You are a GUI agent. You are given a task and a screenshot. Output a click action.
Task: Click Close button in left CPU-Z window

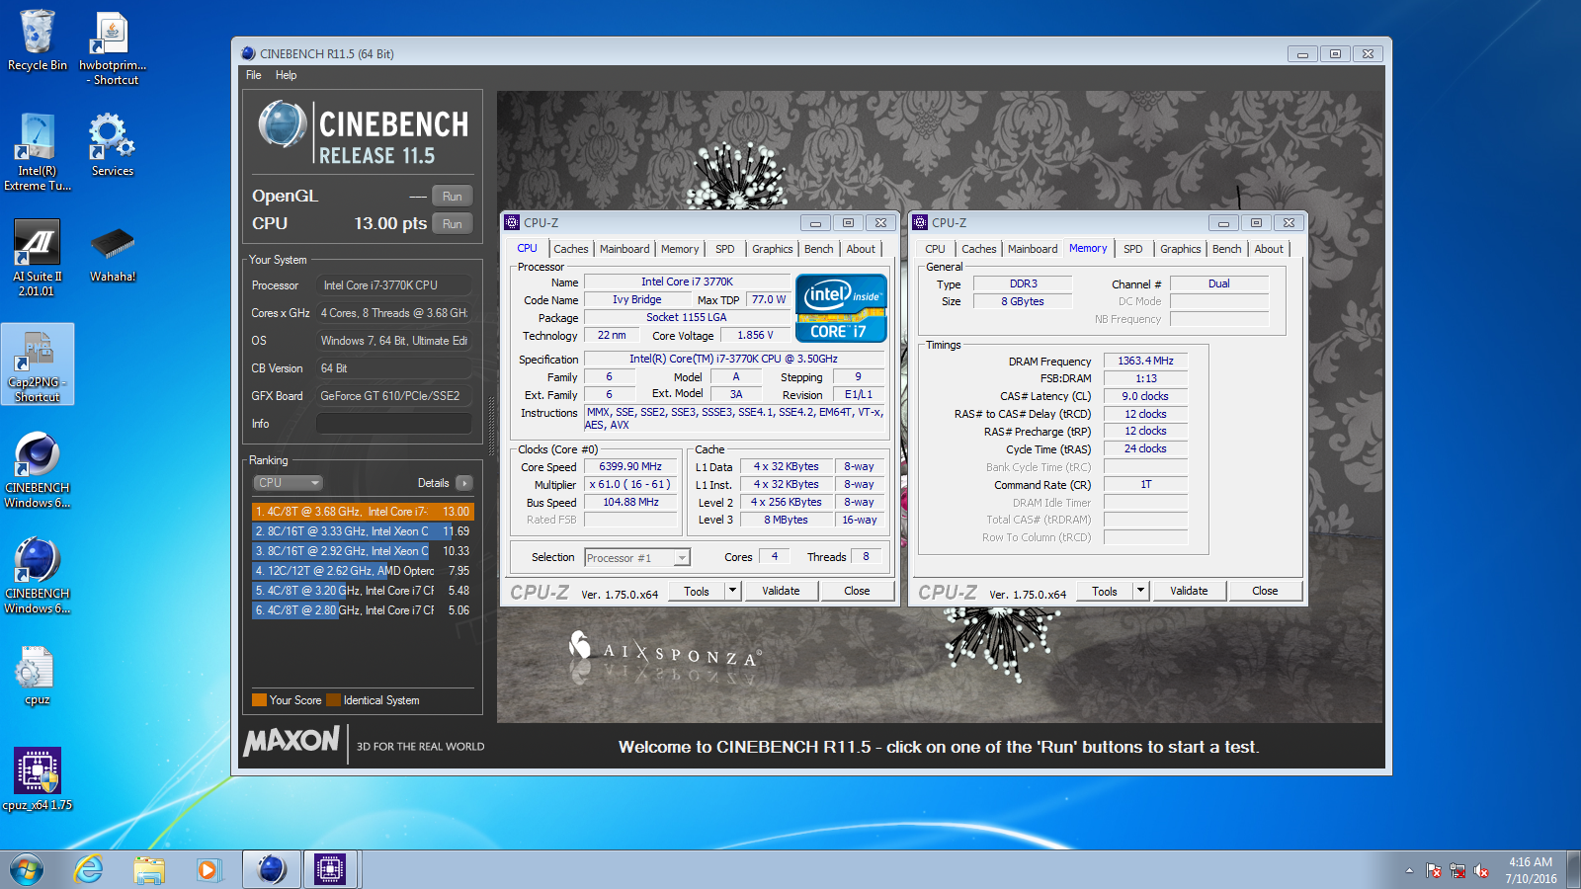click(x=857, y=591)
